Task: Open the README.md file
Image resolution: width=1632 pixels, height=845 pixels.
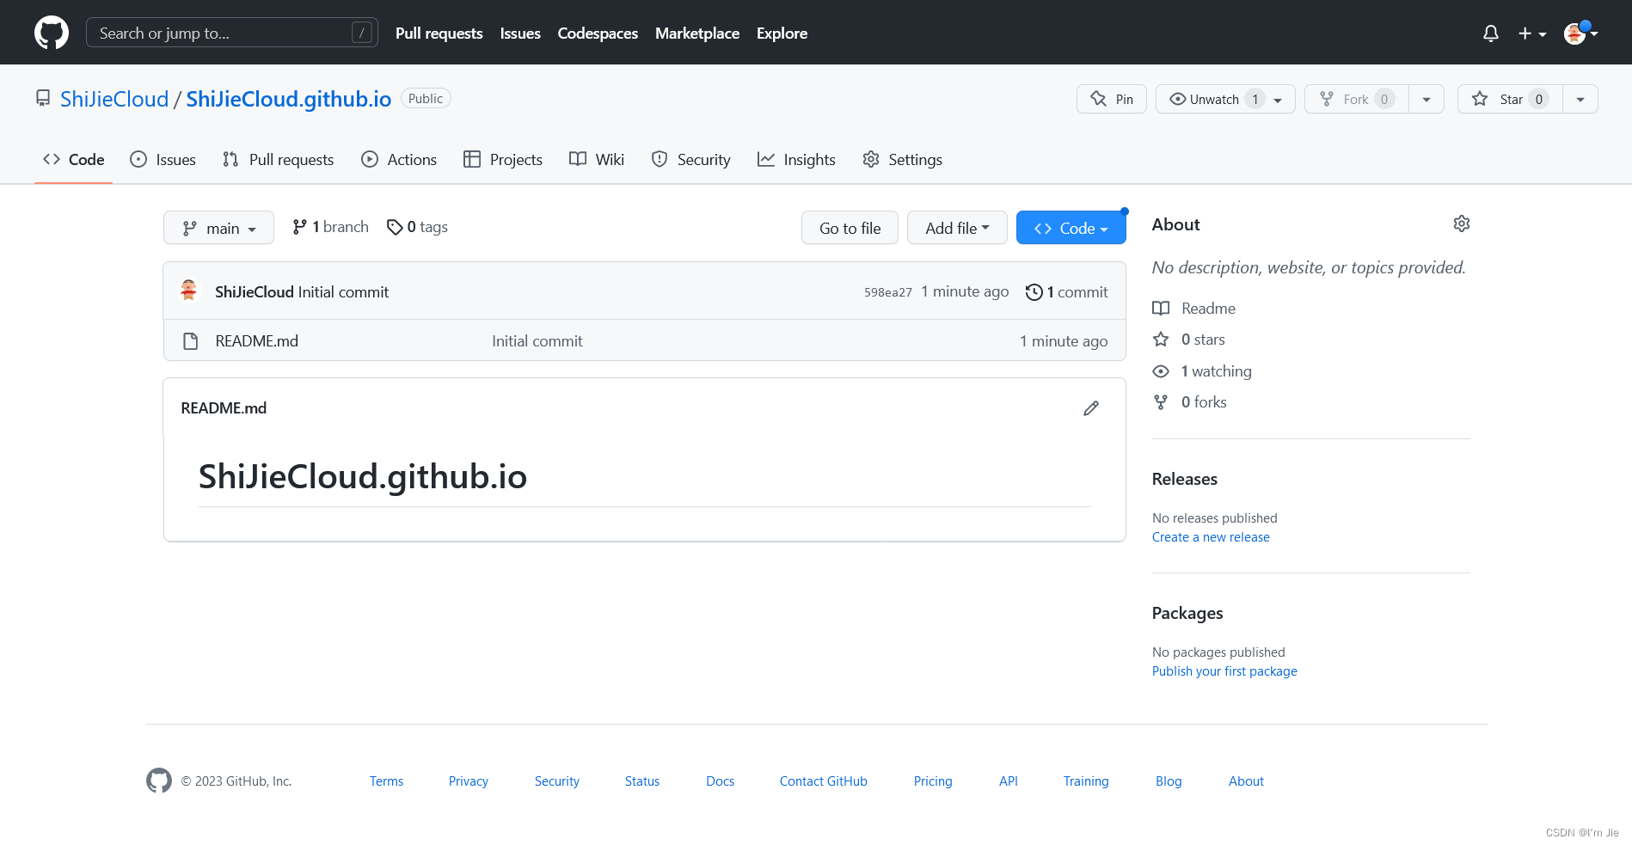Action: click(257, 341)
